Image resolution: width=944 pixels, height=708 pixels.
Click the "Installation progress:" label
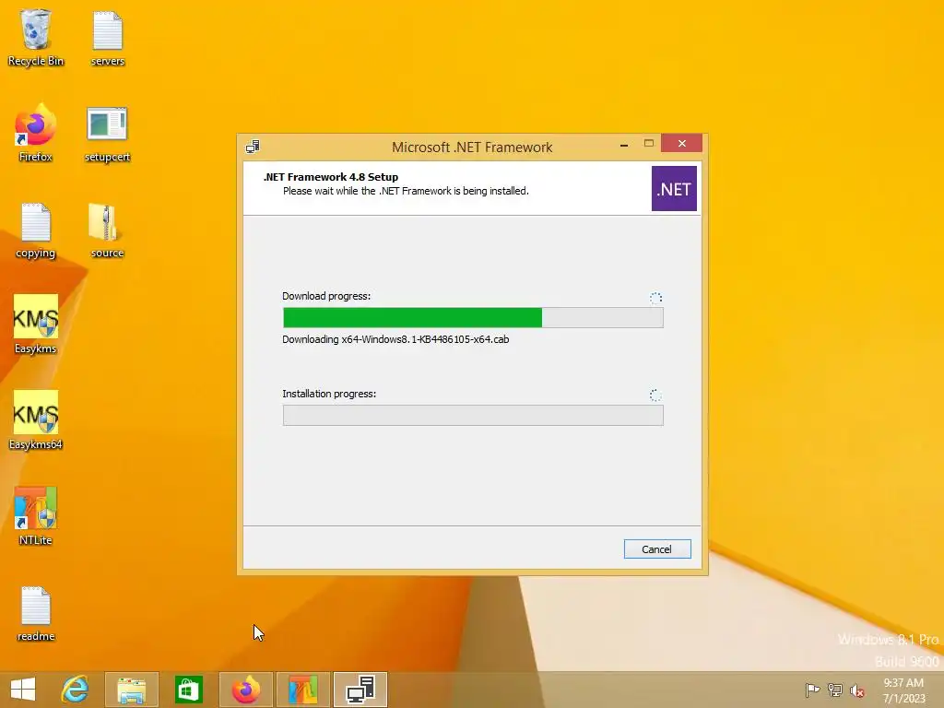pyautogui.click(x=329, y=394)
